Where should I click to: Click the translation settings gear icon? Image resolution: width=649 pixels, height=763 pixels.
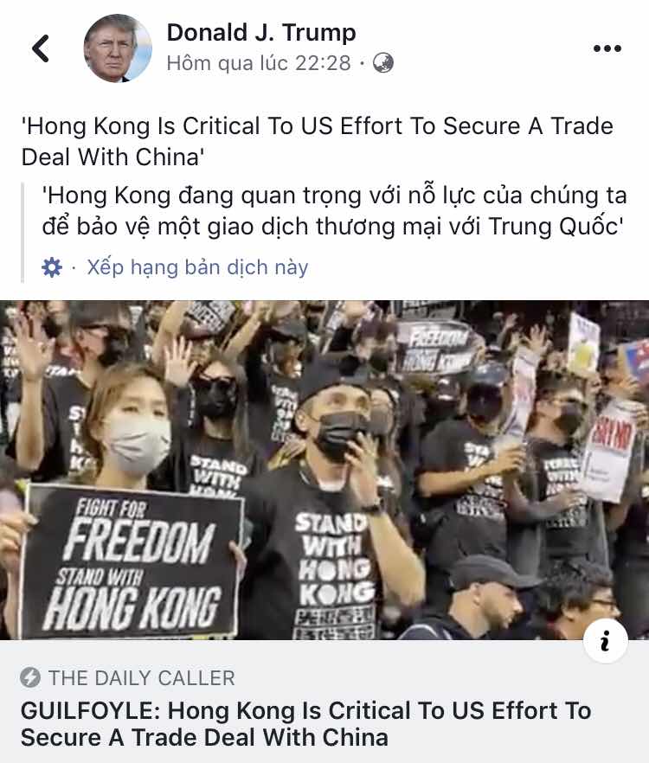[x=52, y=267]
